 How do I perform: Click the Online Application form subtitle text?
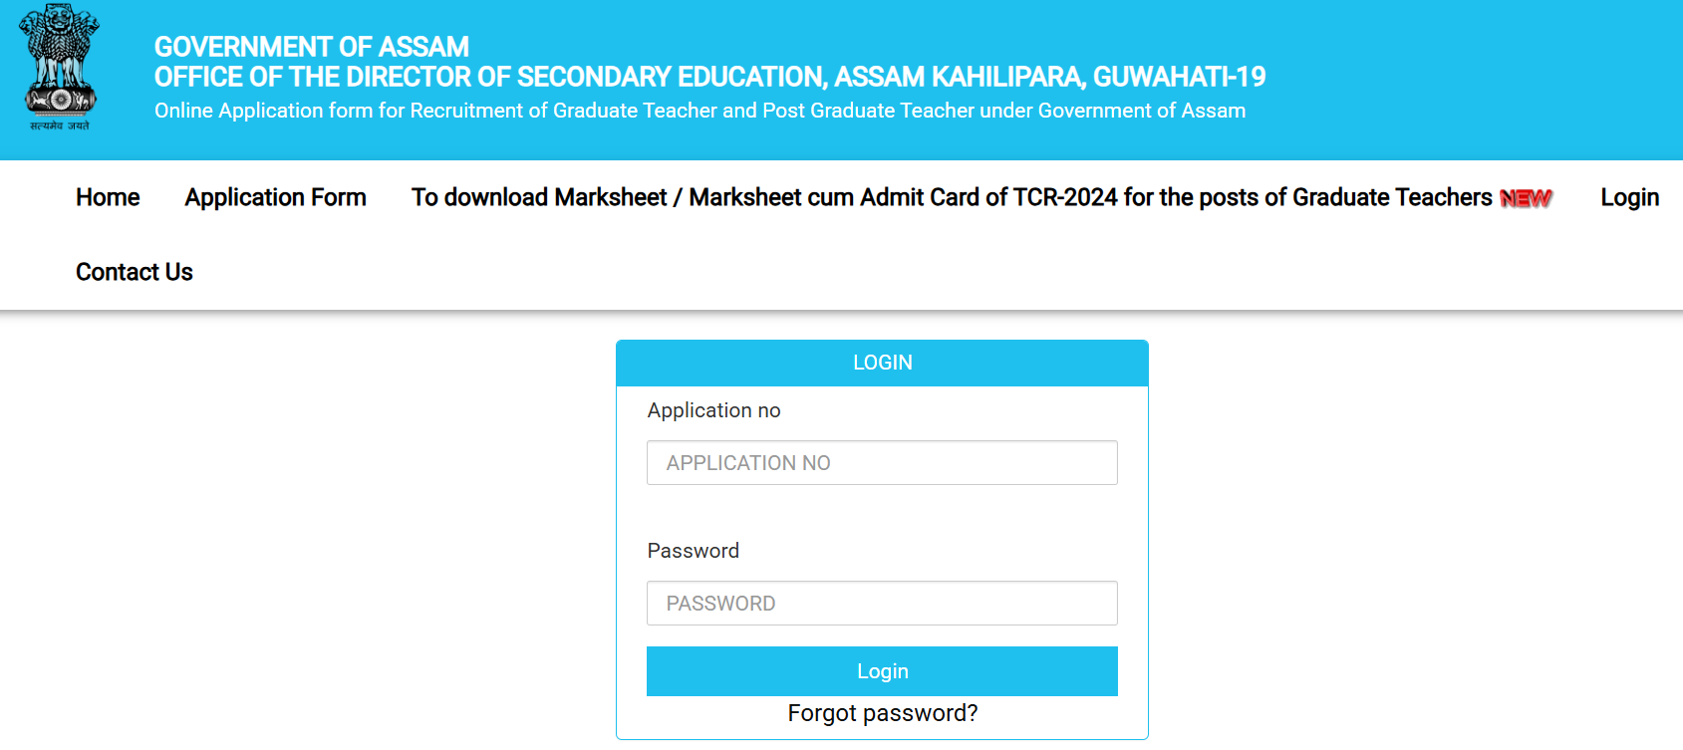click(x=700, y=111)
